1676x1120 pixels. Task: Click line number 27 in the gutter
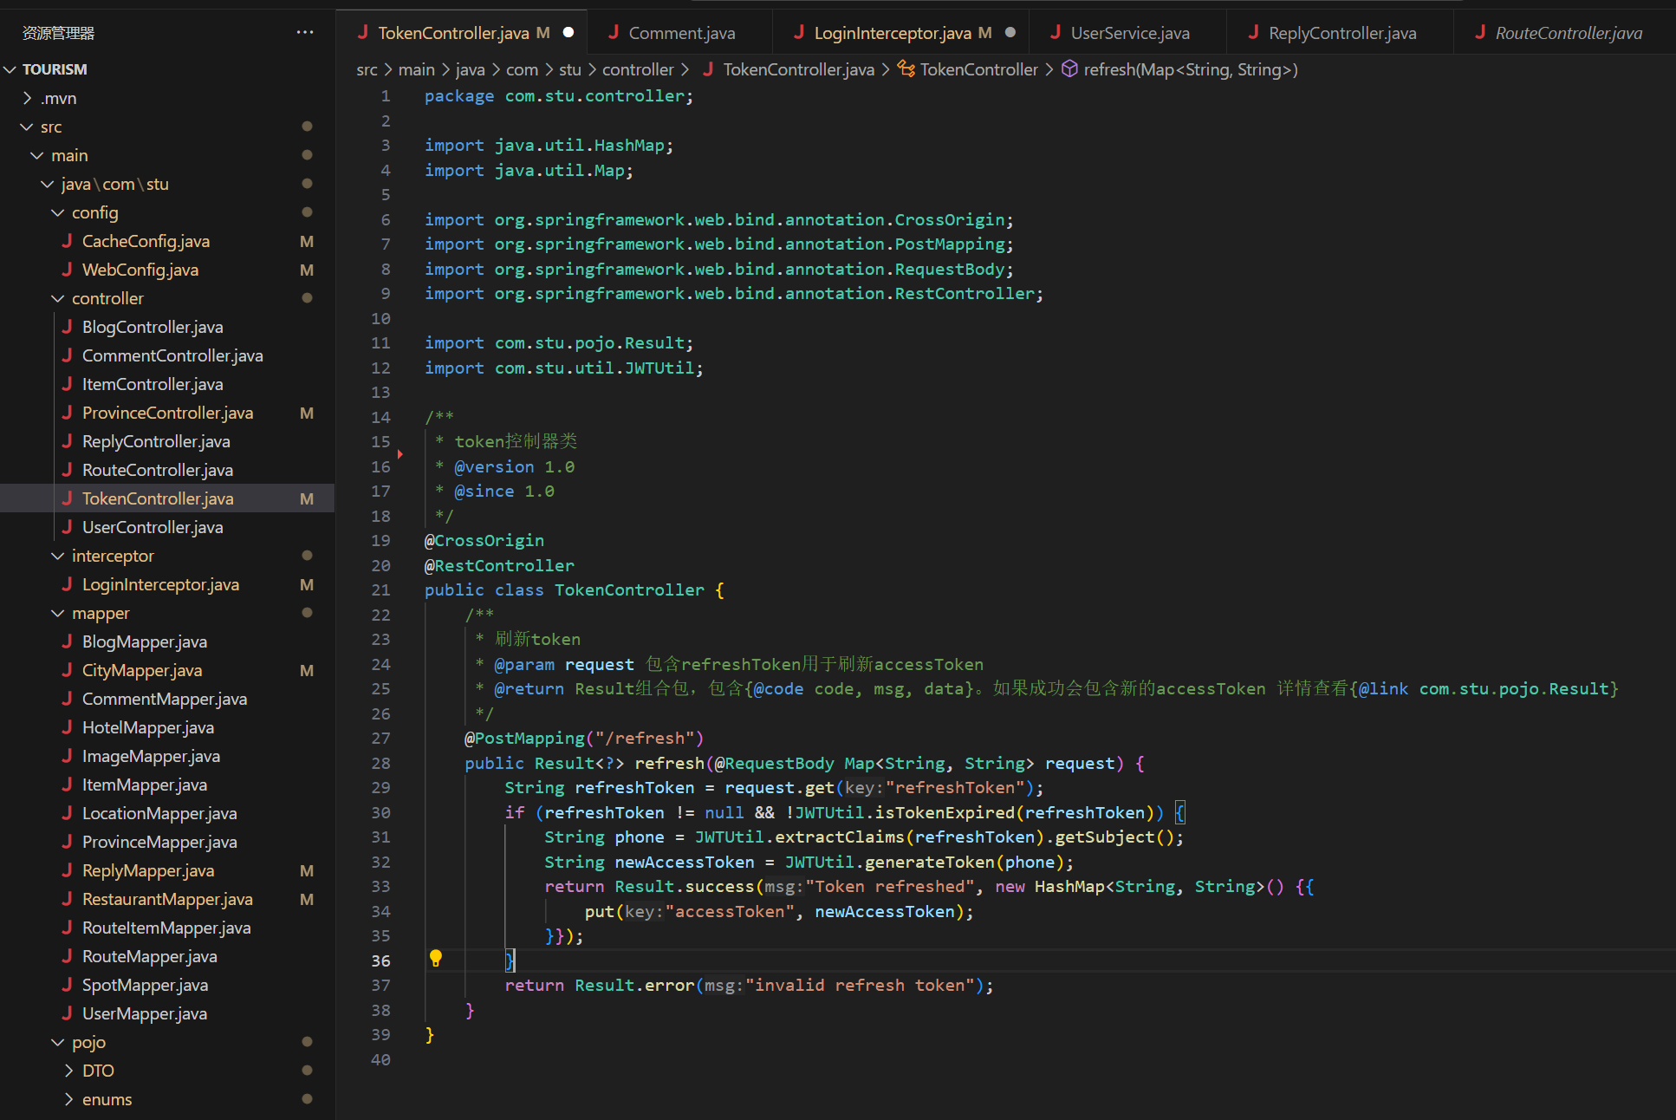tap(380, 738)
